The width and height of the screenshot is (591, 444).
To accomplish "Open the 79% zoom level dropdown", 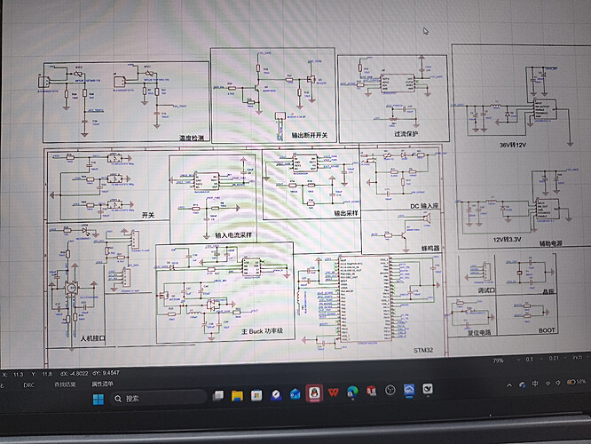I will pyautogui.click(x=506, y=361).
